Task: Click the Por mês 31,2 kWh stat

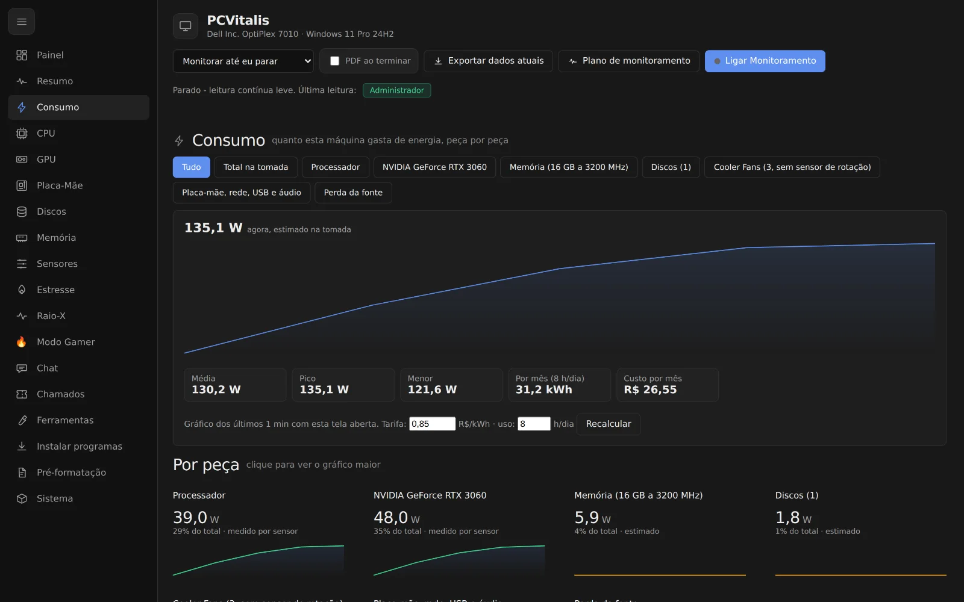Action: point(559,385)
